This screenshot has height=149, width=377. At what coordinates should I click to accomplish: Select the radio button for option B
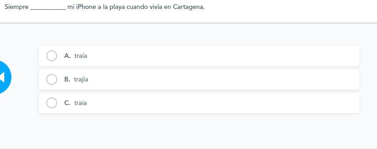[x=52, y=79]
